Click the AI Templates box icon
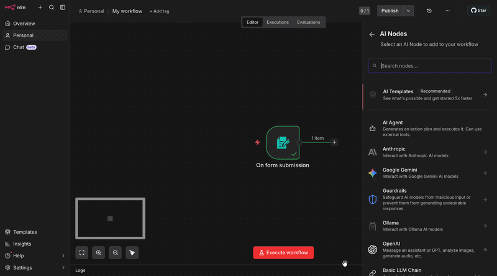Screen dimensions: 497x276 click(373, 94)
